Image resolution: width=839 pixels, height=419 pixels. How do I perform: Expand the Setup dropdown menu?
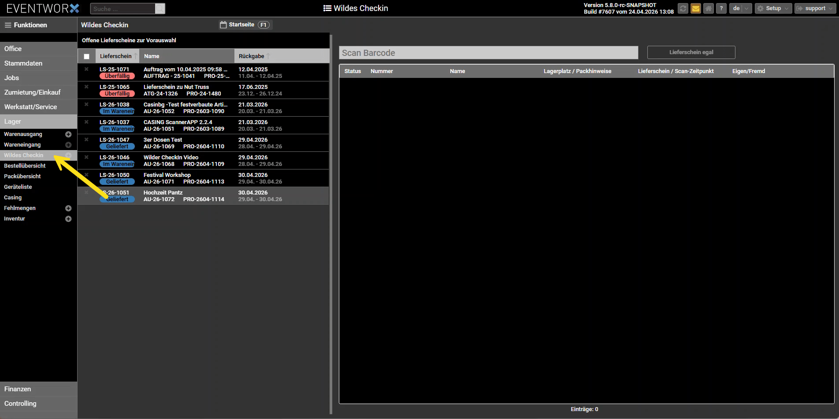773,8
